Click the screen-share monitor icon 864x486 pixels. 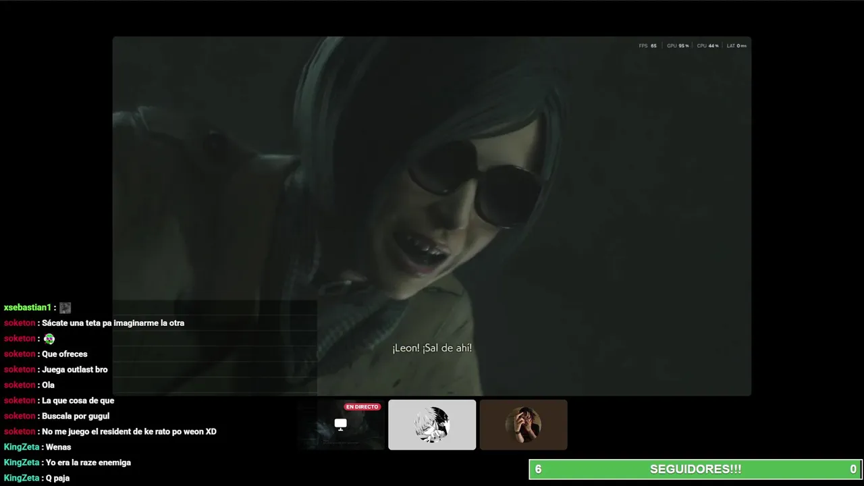pyautogui.click(x=341, y=424)
